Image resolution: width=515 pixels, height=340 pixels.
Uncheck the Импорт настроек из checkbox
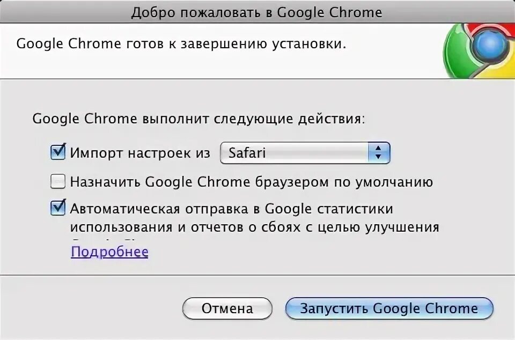pyautogui.click(x=58, y=152)
